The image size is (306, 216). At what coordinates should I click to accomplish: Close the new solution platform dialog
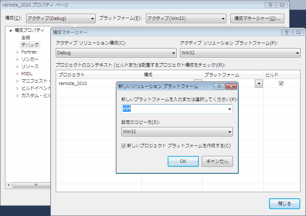click(x=231, y=86)
